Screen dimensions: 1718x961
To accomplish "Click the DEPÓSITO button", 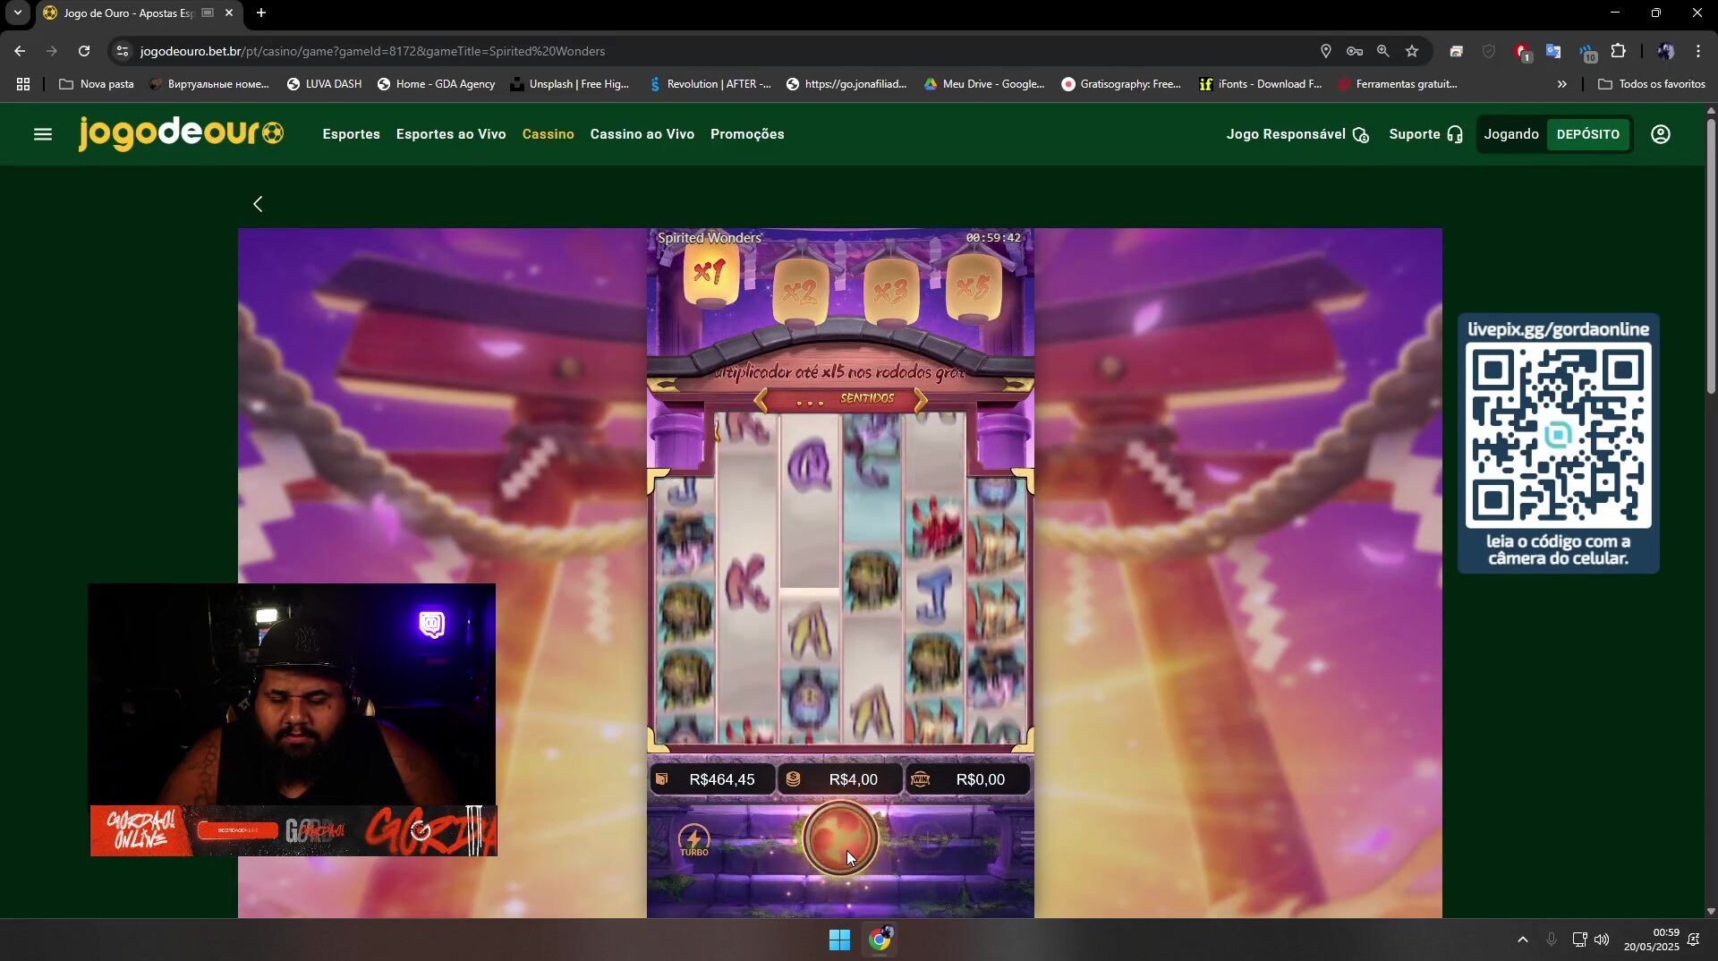I will tap(1588, 134).
